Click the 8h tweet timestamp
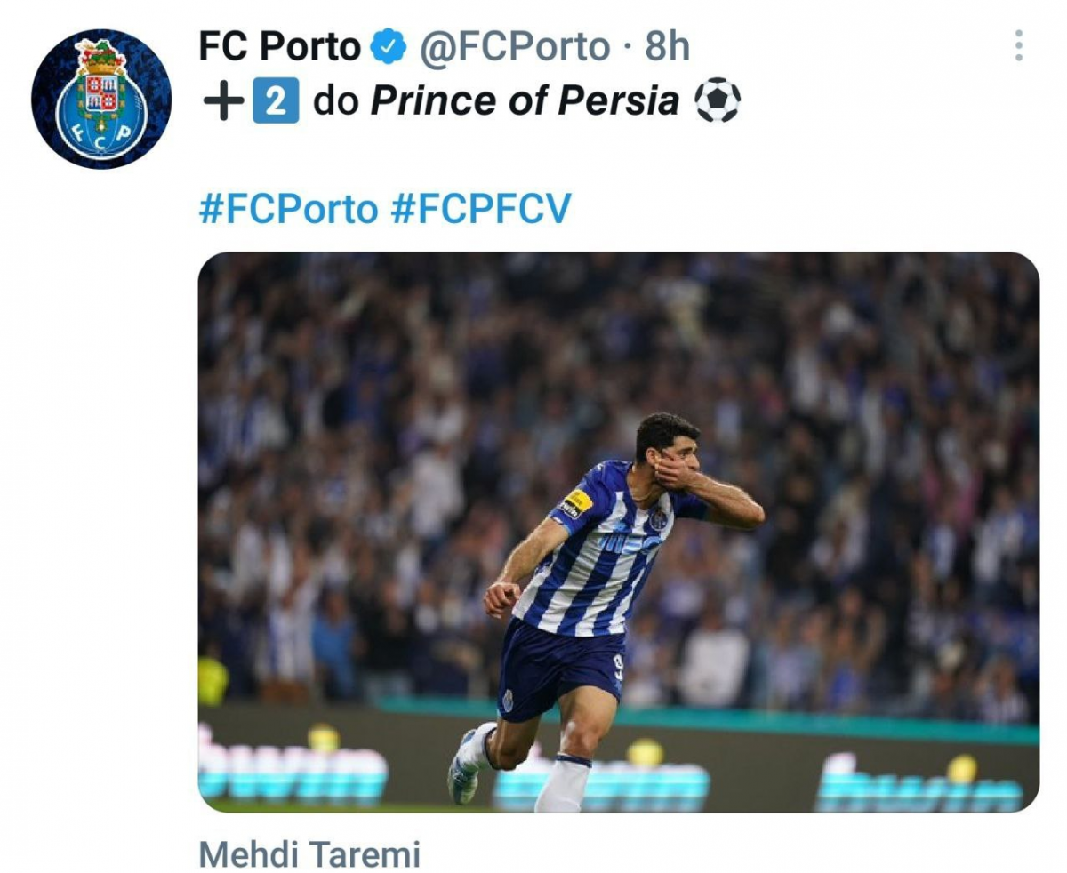Image resolution: width=1067 pixels, height=873 pixels. 668,47
